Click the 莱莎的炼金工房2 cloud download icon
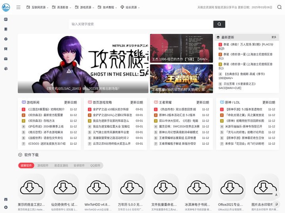The height and width of the screenshot is (213, 285). pyautogui.click(x=31, y=187)
